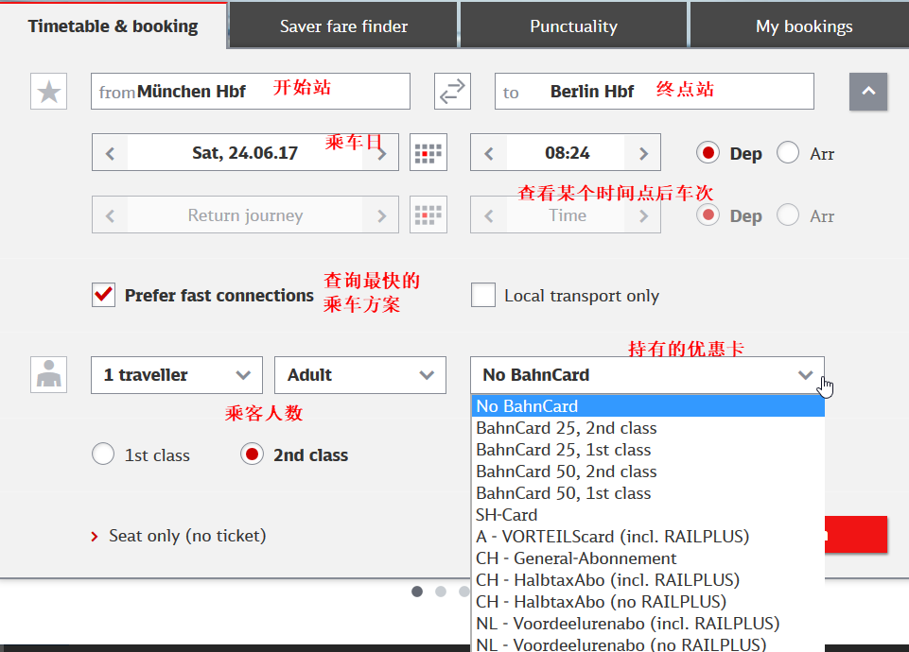Expand the Adult age dropdown
The width and height of the screenshot is (909, 652).
[x=360, y=374]
